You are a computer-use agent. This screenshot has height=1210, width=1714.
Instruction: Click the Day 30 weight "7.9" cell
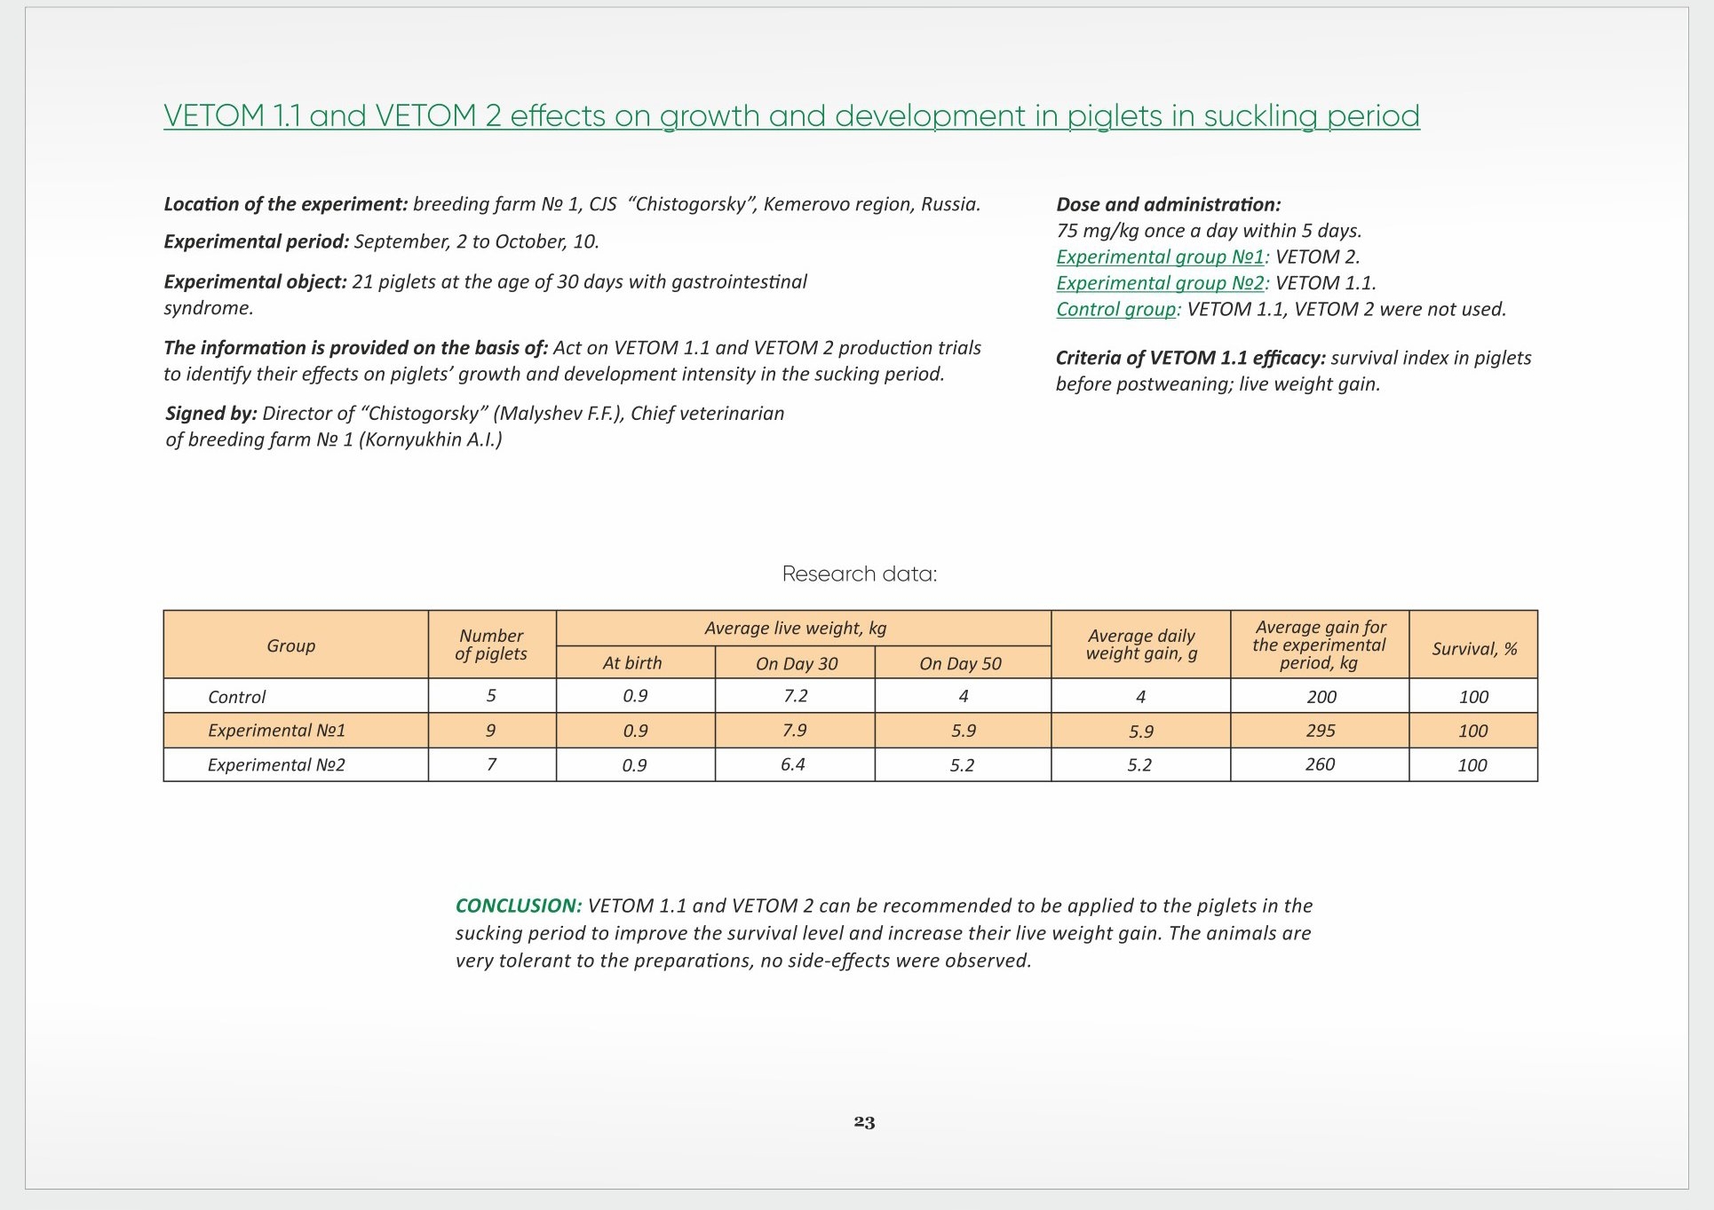pos(795,731)
